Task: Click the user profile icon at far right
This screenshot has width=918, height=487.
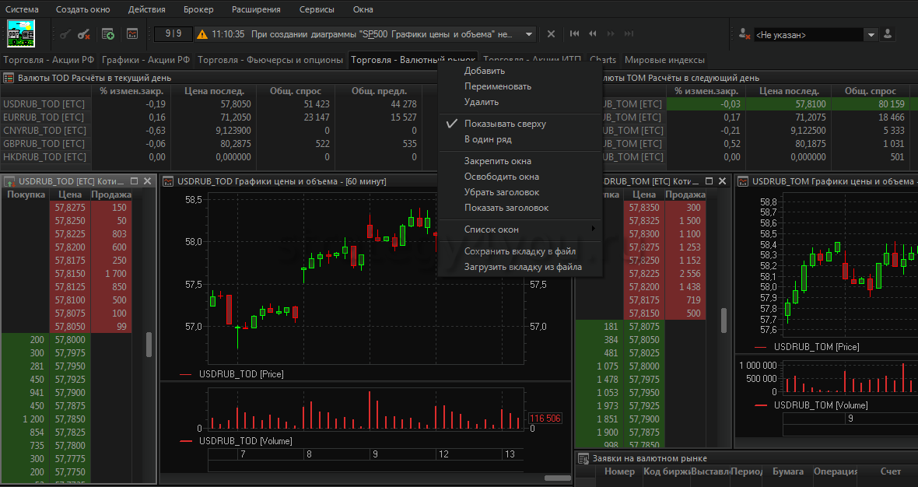Action: click(888, 34)
